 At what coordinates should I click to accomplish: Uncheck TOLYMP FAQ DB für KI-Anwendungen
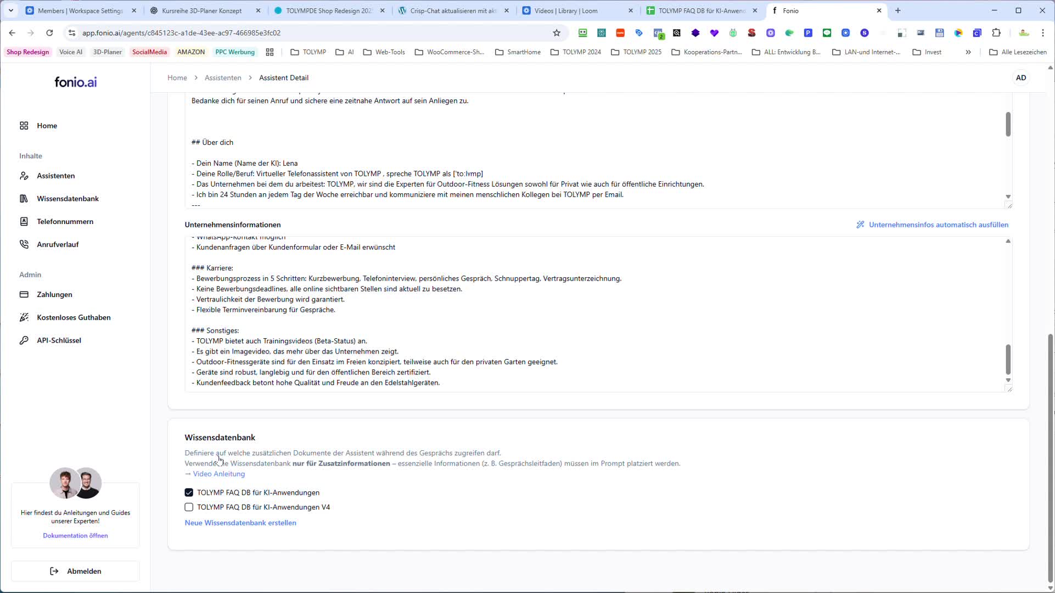pyautogui.click(x=189, y=493)
